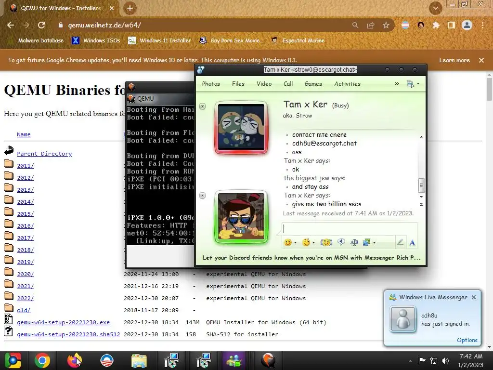493x370 pixels.
Task: Click the Discord Rich Presence banner text
Action: coord(311,258)
